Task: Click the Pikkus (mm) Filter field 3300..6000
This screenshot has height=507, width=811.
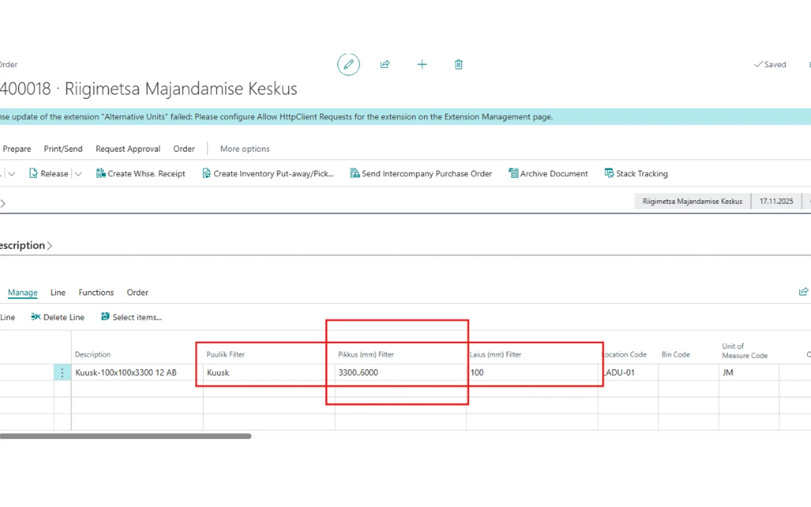Action: pos(400,373)
